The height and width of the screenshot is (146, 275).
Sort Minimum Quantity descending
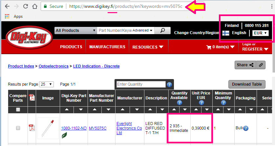pyautogui.click(x=229, y=110)
